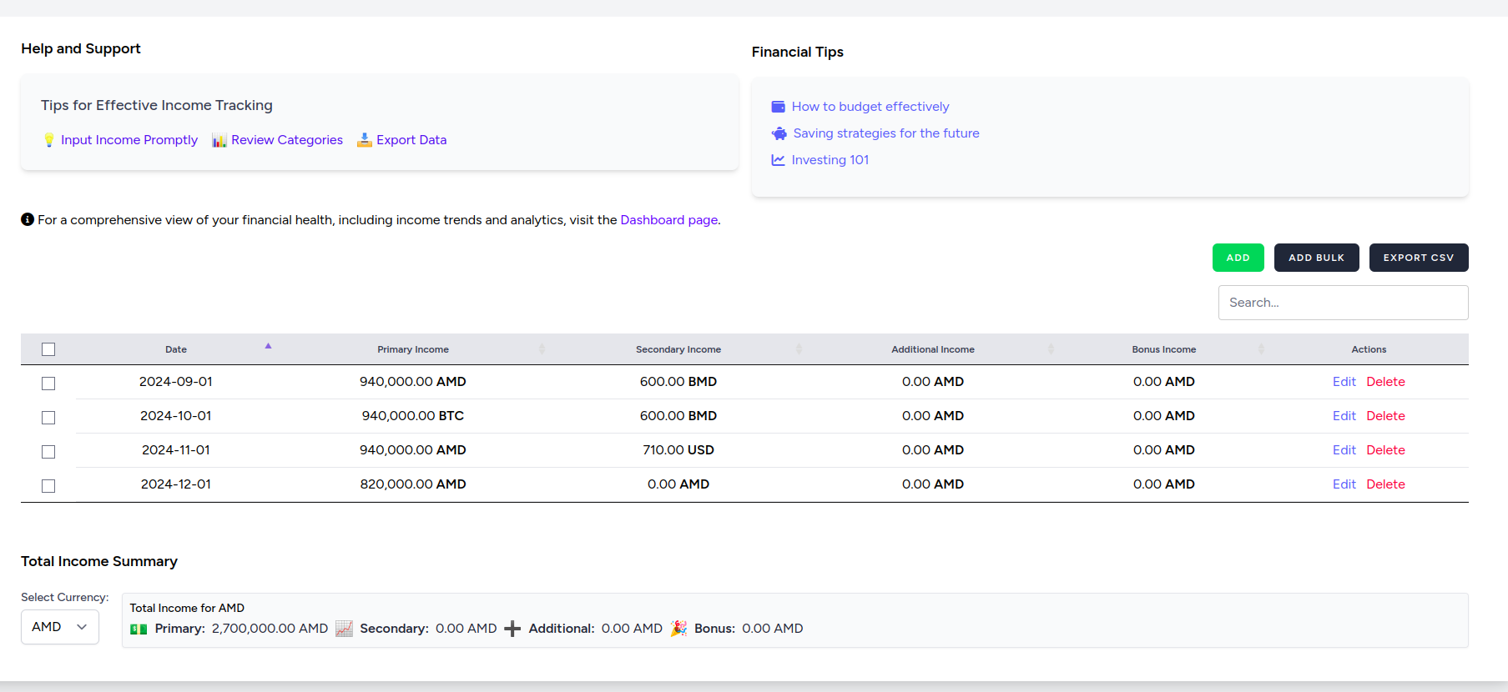Sort by Bonus Income column header

[x=1163, y=349]
